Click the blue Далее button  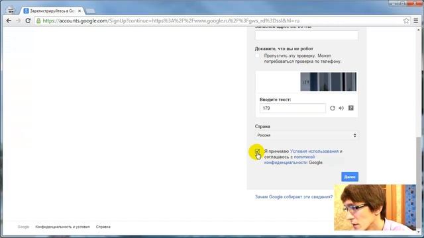click(350, 177)
